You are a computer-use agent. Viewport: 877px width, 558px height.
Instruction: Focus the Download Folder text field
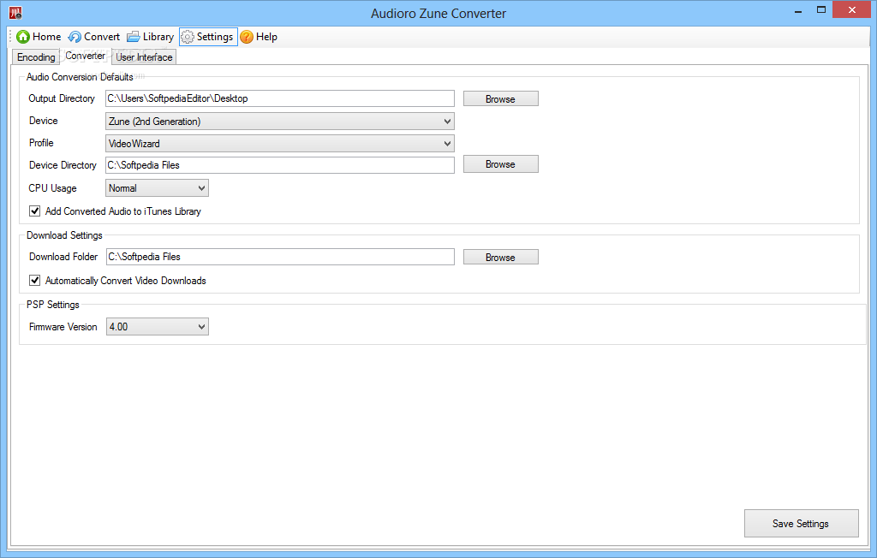[x=280, y=257]
